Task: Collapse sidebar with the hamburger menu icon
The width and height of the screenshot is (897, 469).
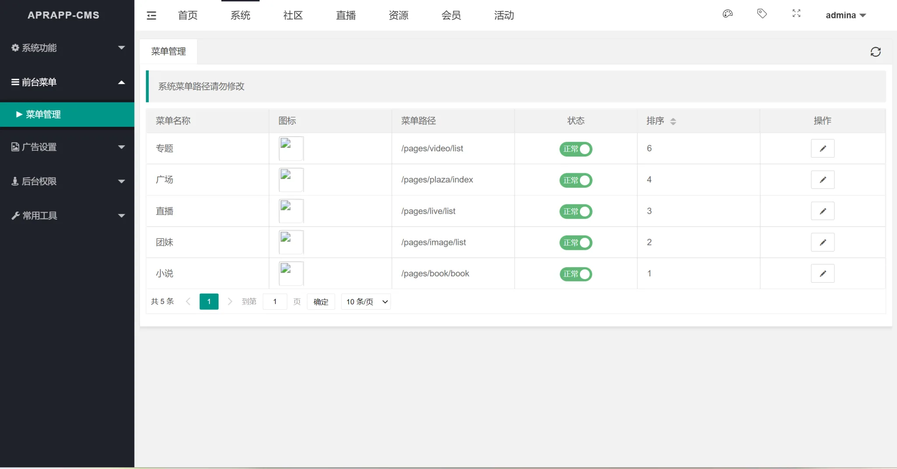Action: [151, 16]
